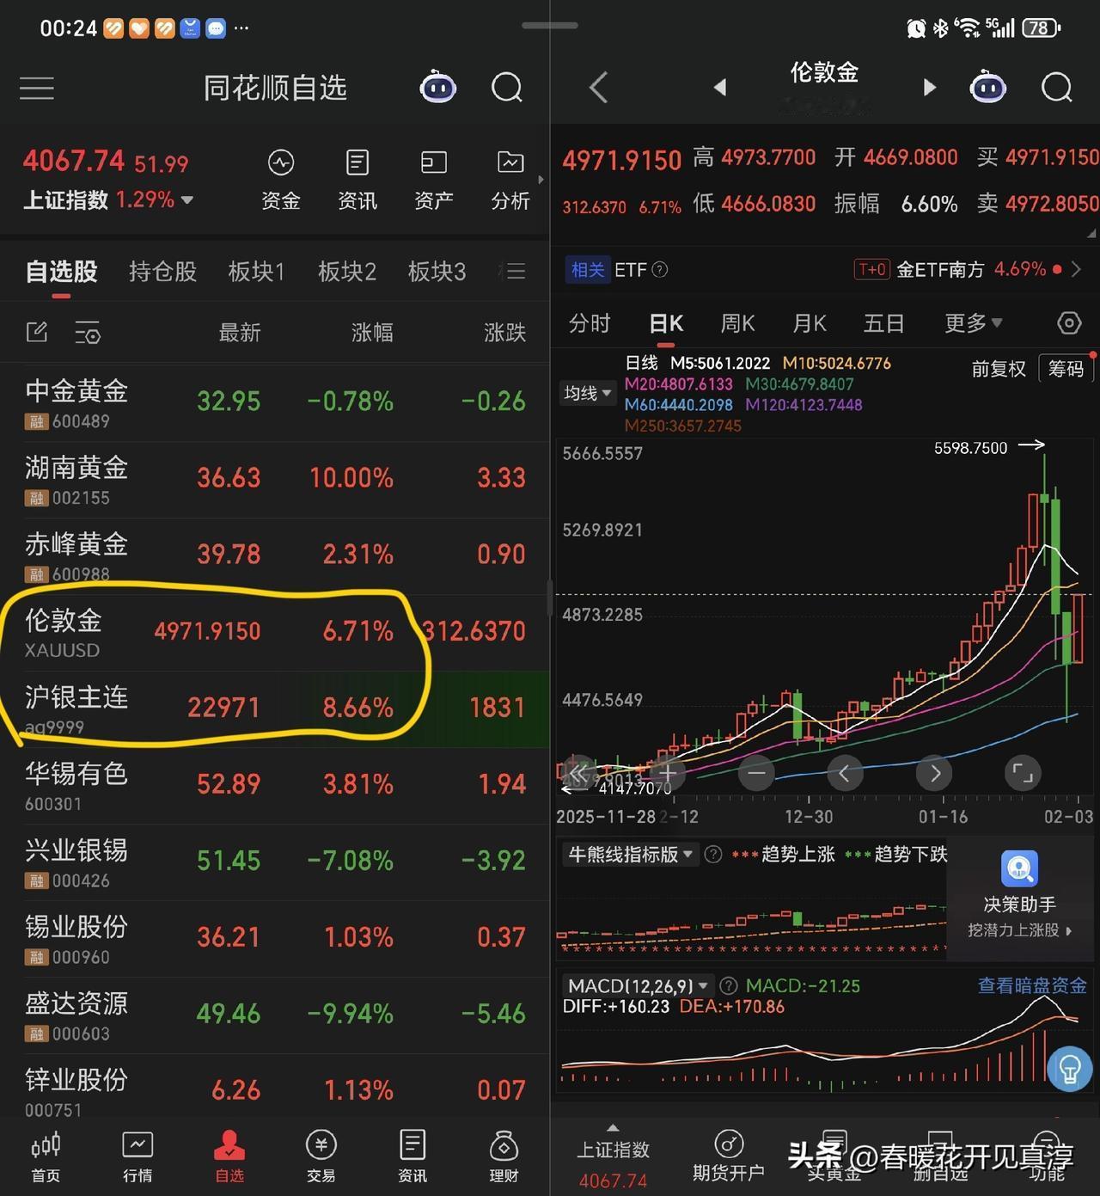Open the AI robot assistant in 伦敦金 header
This screenshot has width=1100, height=1196.
987,87
